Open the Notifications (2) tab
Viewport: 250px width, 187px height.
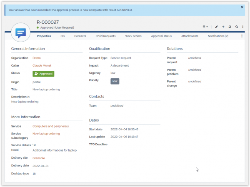click(x=218, y=36)
